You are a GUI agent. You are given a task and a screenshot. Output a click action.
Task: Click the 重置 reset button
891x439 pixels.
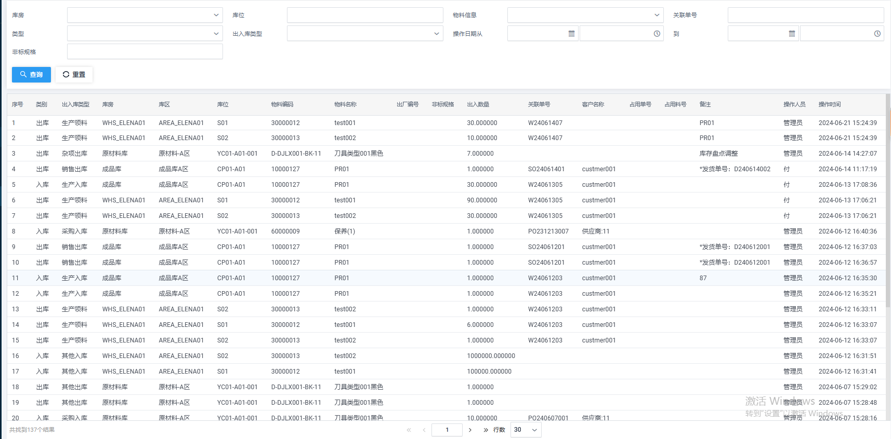pyautogui.click(x=74, y=75)
